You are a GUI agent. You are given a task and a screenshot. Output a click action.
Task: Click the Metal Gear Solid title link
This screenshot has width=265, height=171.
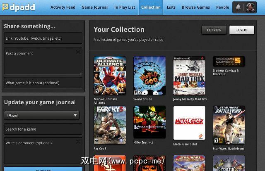coord(185,144)
